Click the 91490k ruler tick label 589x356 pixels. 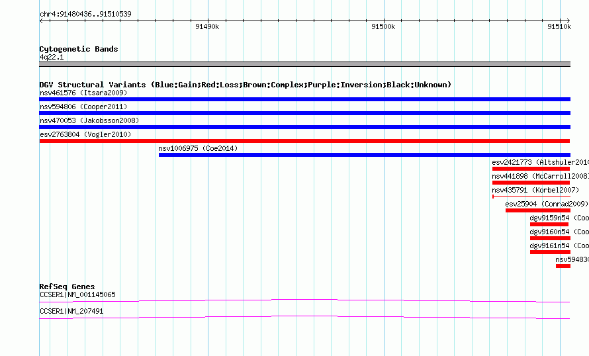point(207,26)
